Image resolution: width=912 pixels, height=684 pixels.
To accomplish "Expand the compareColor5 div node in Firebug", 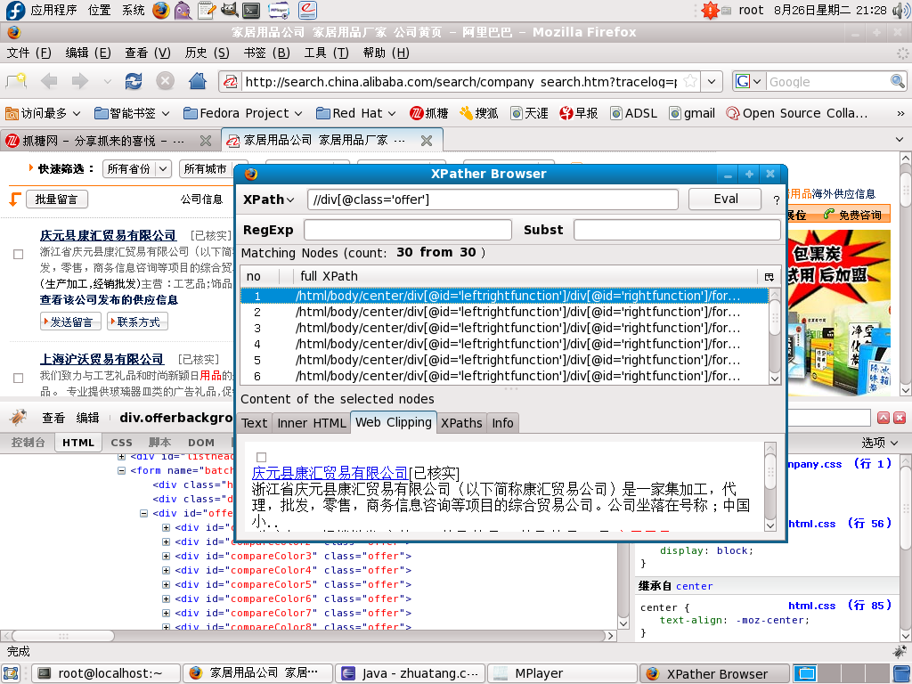I will tap(166, 584).
